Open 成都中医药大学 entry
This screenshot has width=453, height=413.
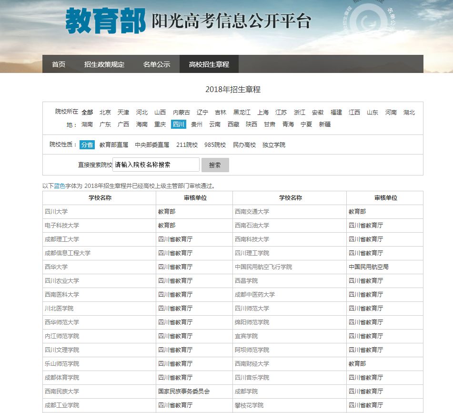pyautogui.click(x=255, y=294)
